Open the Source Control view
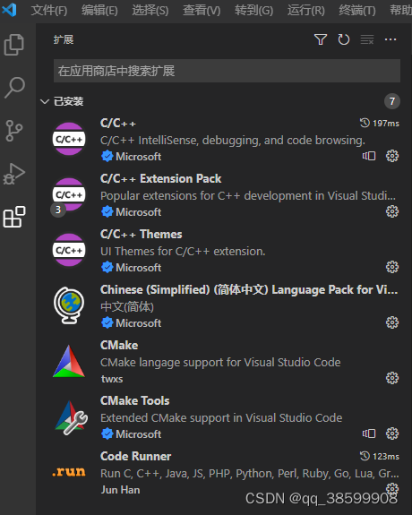Image resolution: width=412 pixels, height=515 pixels. [14, 131]
